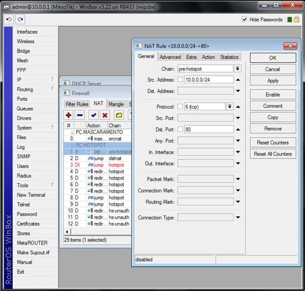Switch to the Advanced tab

(x=170, y=57)
